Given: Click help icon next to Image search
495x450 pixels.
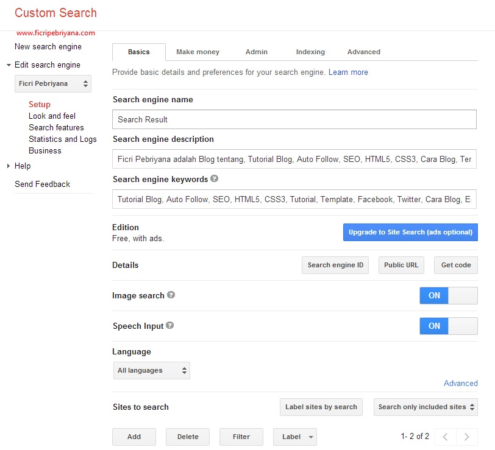Looking at the screenshot, I should pos(171,295).
